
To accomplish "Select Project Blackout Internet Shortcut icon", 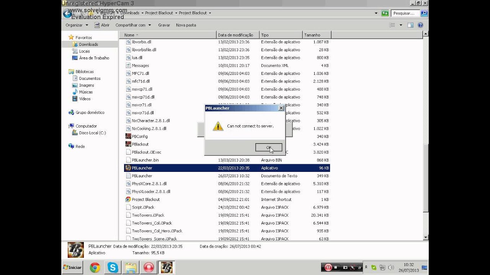I will pyautogui.click(x=129, y=199).
